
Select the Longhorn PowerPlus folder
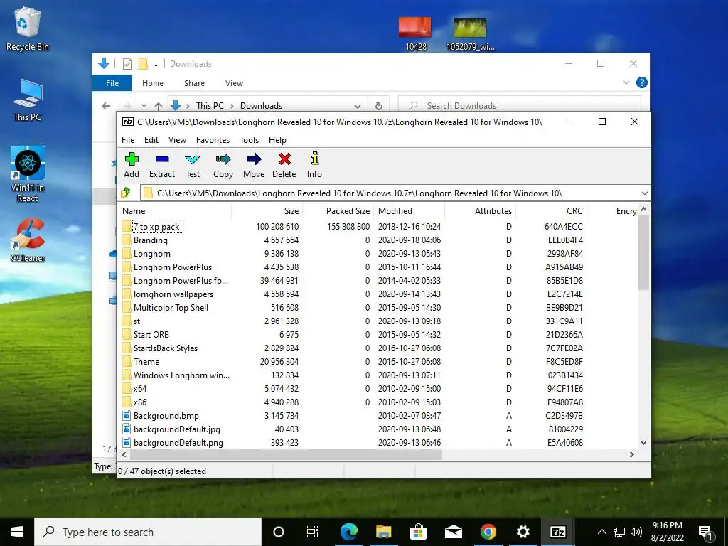(172, 267)
